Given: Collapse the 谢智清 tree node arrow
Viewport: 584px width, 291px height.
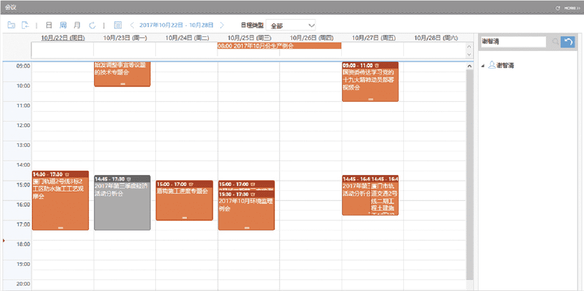Looking at the screenshot, I should [483, 66].
